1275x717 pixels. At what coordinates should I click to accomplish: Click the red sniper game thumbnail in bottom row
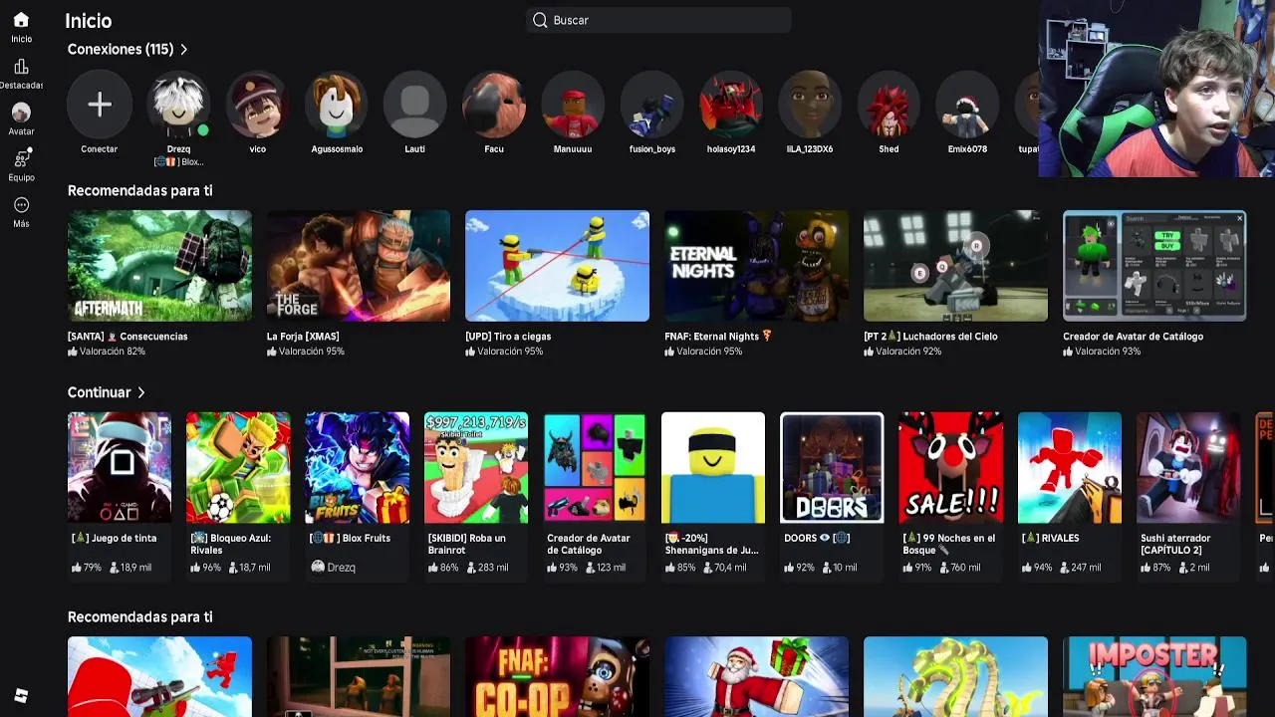point(159,676)
